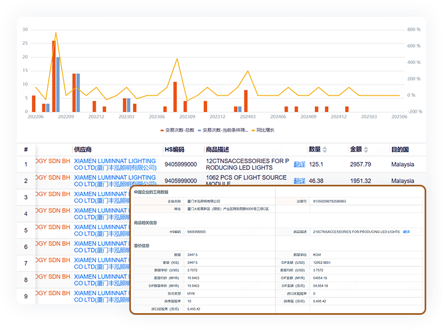Click 翻译 for the first row description
Screen dimensions: 443x330
[299, 164]
